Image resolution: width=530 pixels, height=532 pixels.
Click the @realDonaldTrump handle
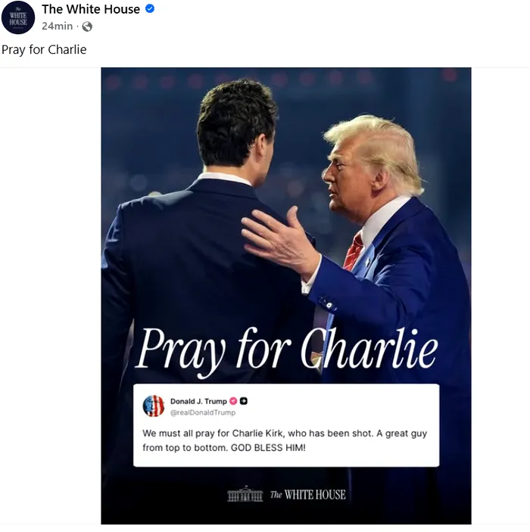click(x=203, y=412)
